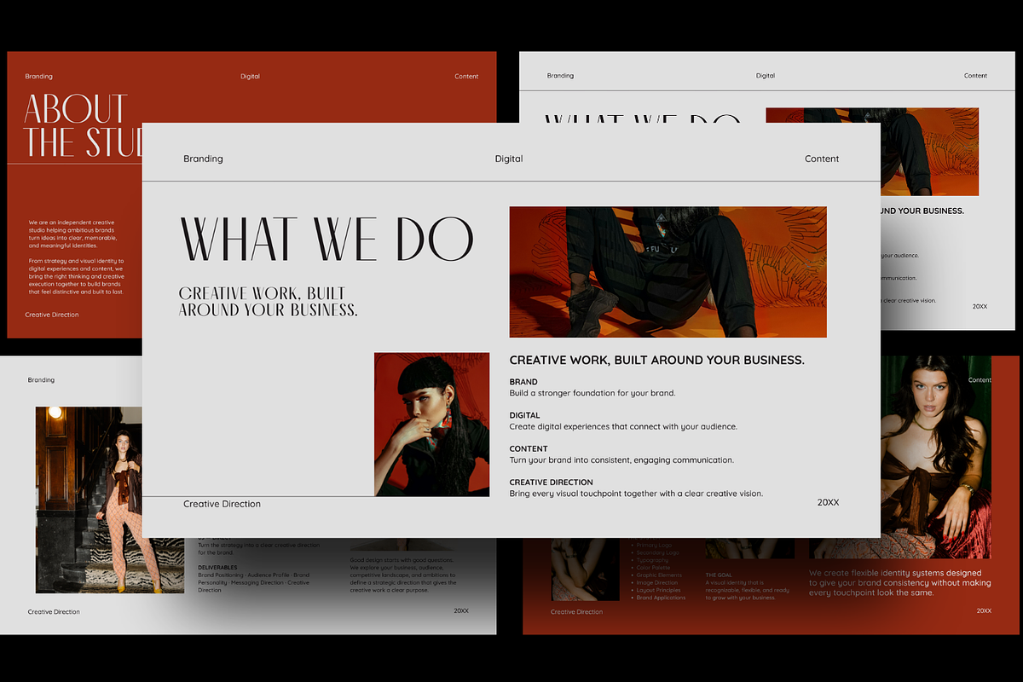Click the "Image Direction" list item on the red slide
The image size is (1023, 682).
click(657, 583)
